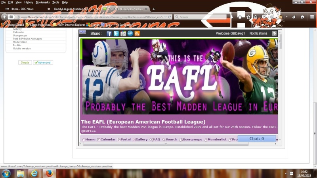Screen dimensions: 317x178
Task: Reload the page with the refresh icon
Action: [x=170, y=17]
